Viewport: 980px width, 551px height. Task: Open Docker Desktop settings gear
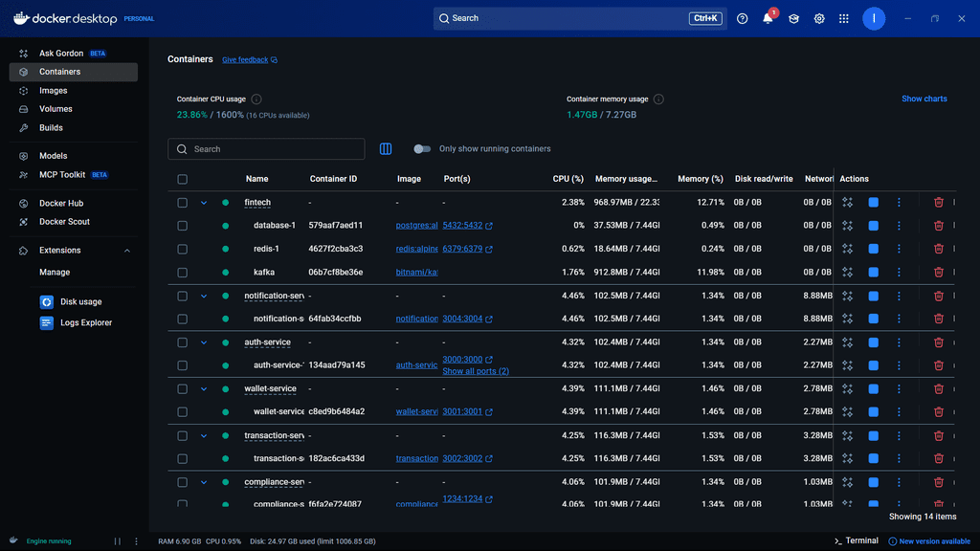click(819, 19)
